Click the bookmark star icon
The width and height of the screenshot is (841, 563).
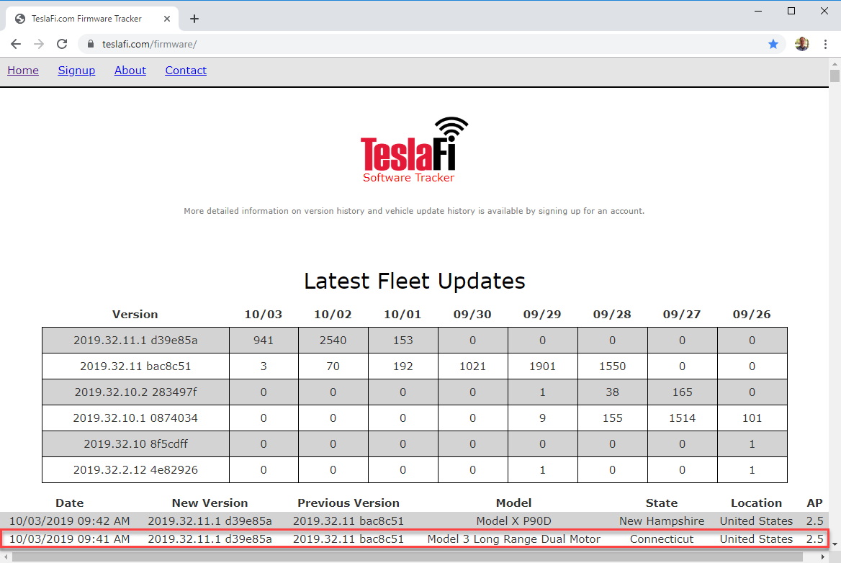tap(773, 44)
